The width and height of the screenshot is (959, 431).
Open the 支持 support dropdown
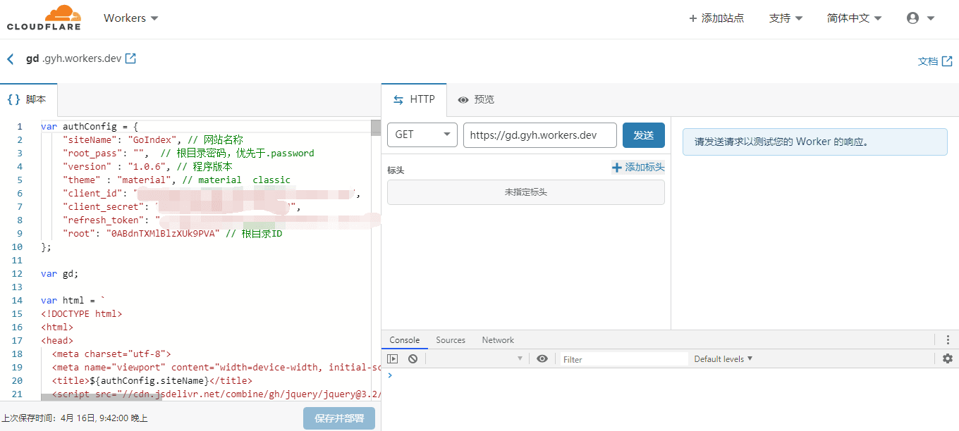(786, 18)
